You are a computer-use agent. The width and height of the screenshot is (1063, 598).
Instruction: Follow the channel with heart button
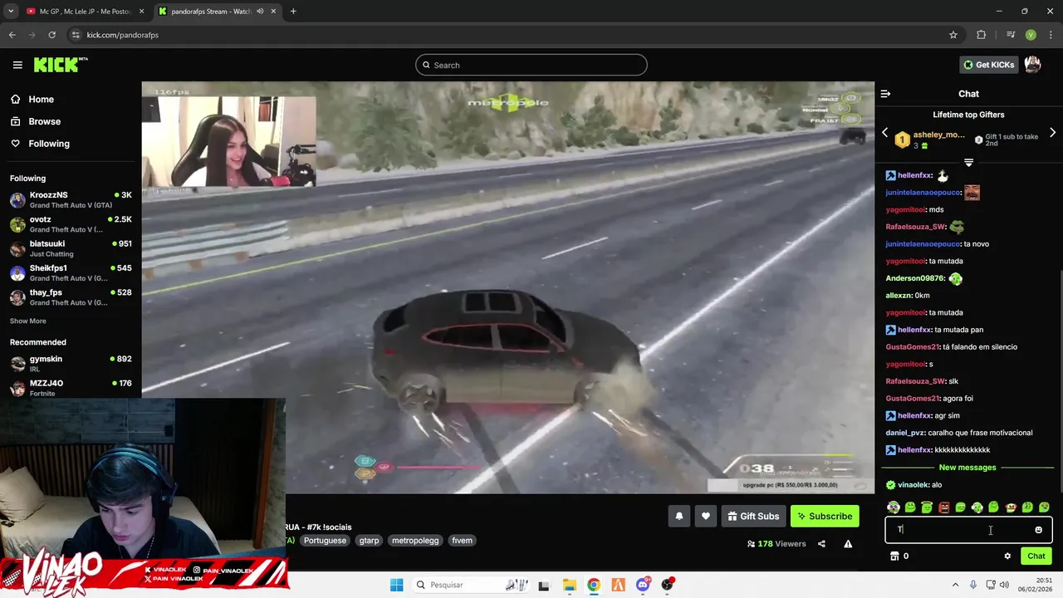click(x=706, y=517)
